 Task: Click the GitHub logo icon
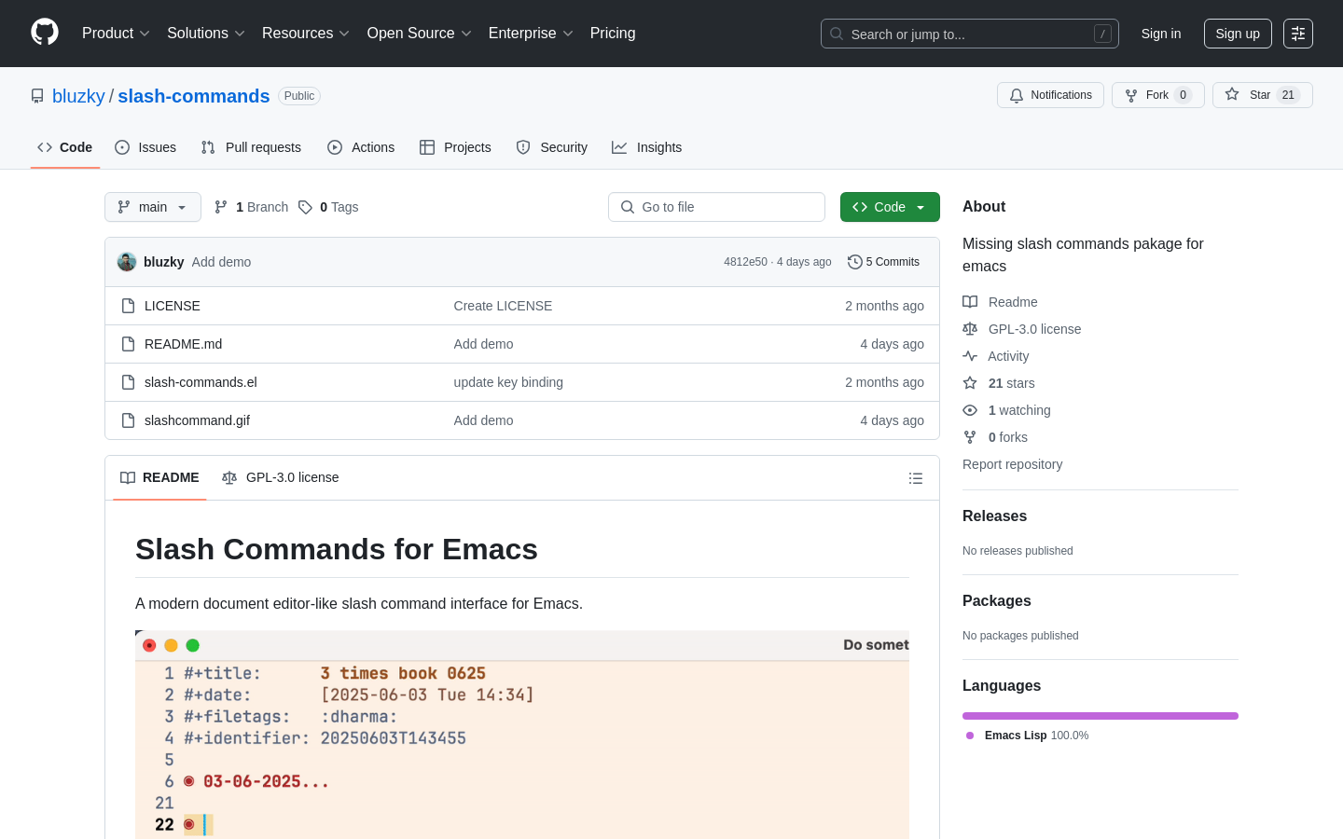pos(45,33)
